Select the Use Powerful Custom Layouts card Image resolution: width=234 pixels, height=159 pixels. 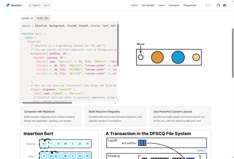pyautogui.click(x=180, y=116)
